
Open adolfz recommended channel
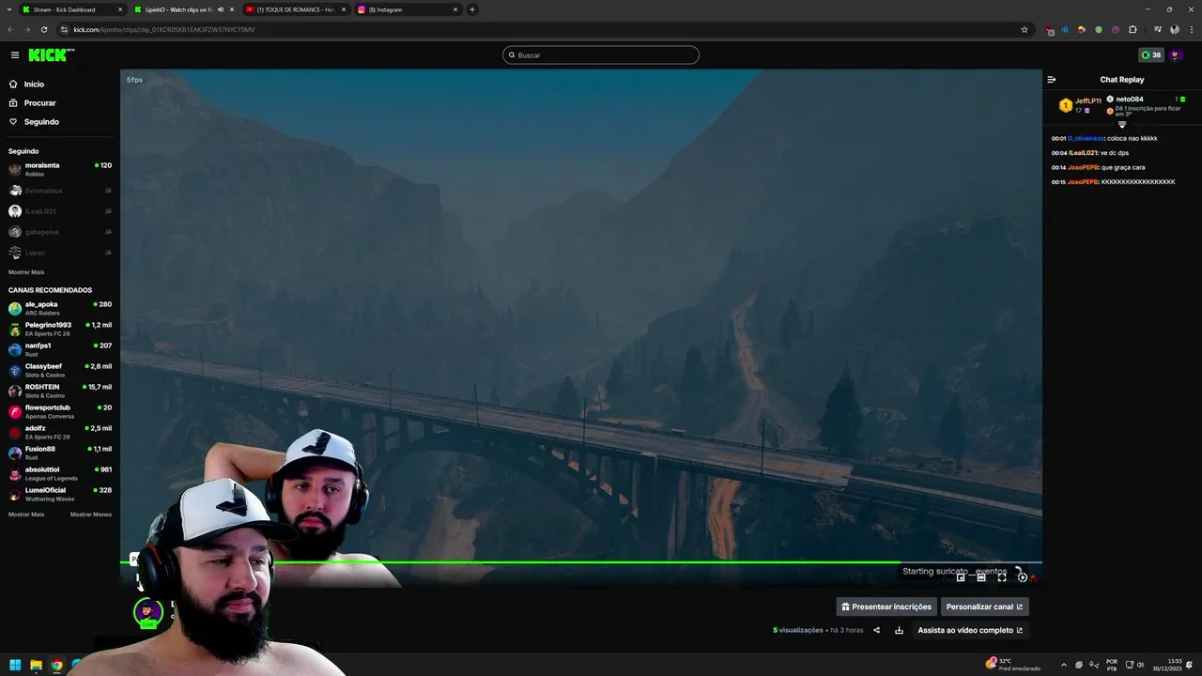[59, 432]
